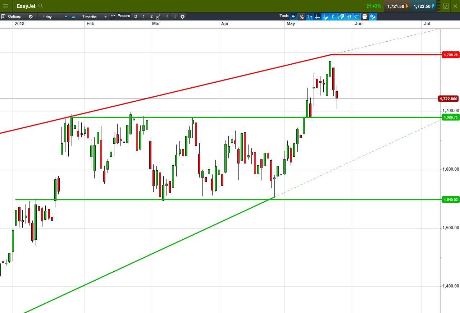Toggle the percentage scale tool
Image resolution: width=460 pixels, height=313 pixels.
pos(301,17)
